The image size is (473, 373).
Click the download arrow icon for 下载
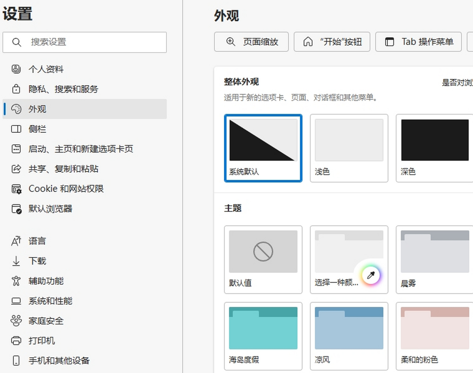pyautogui.click(x=16, y=261)
